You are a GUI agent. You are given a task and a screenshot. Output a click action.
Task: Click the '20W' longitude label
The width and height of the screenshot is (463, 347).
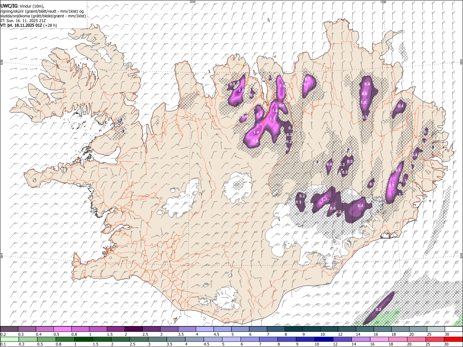(192, 2)
